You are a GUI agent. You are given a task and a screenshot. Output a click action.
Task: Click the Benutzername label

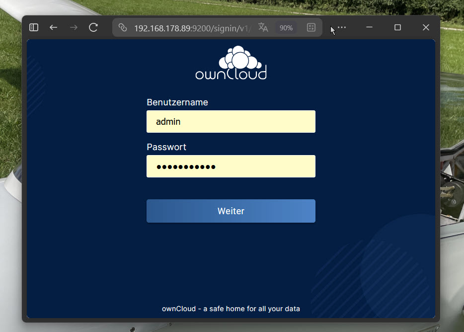pos(177,102)
